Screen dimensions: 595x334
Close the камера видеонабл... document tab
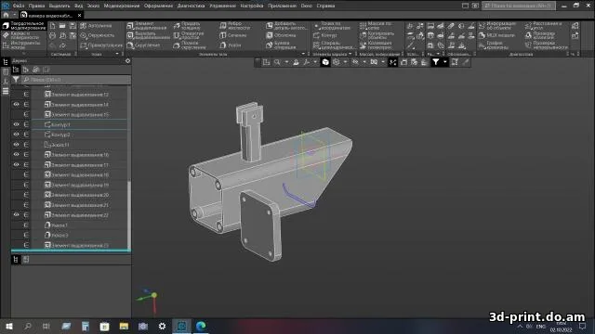coord(79,16)
